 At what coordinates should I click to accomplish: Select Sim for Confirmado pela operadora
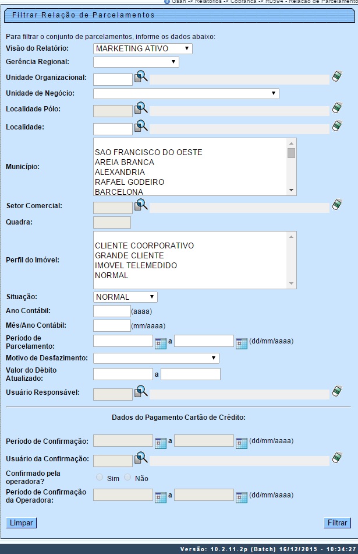[x=100, y=478]
